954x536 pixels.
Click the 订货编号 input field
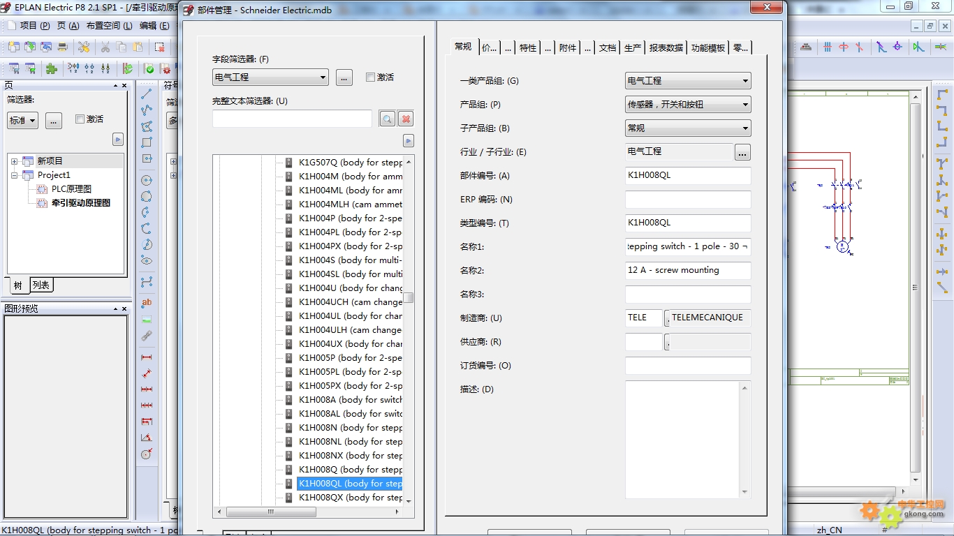(x=688, y=366)
